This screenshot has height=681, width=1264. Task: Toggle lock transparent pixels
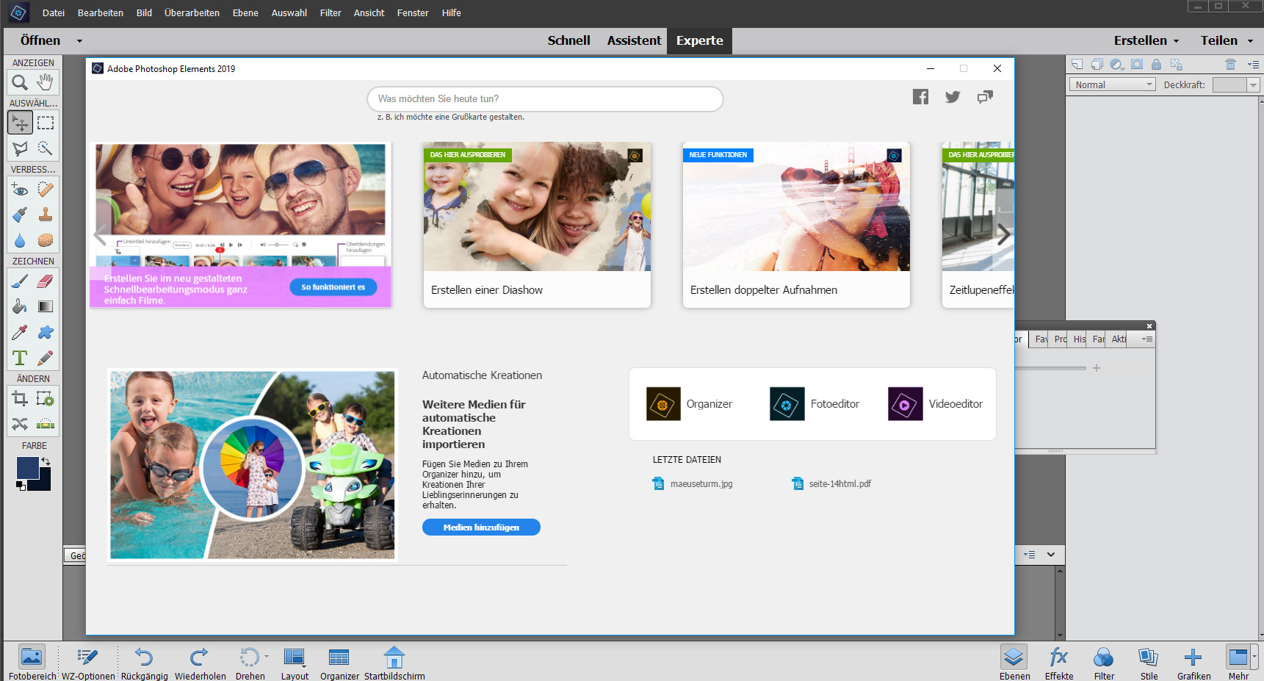(x=1177, y=65)
